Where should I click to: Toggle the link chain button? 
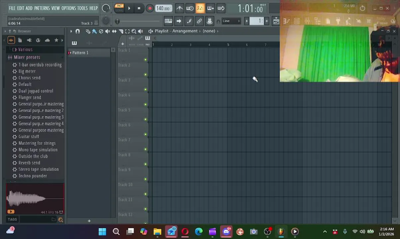(199, 21)
